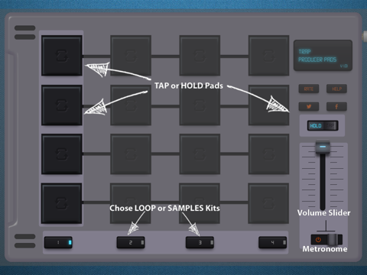Tap the second pad in row three
This screenshot has height=275, width=367.
(x=131, y=154)
